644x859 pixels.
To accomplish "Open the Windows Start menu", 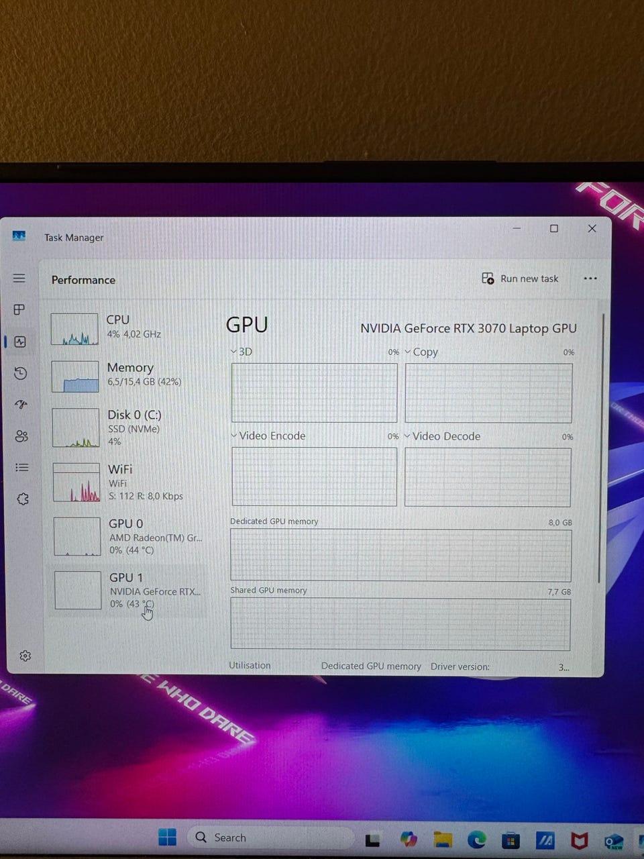I will [167, 837].
